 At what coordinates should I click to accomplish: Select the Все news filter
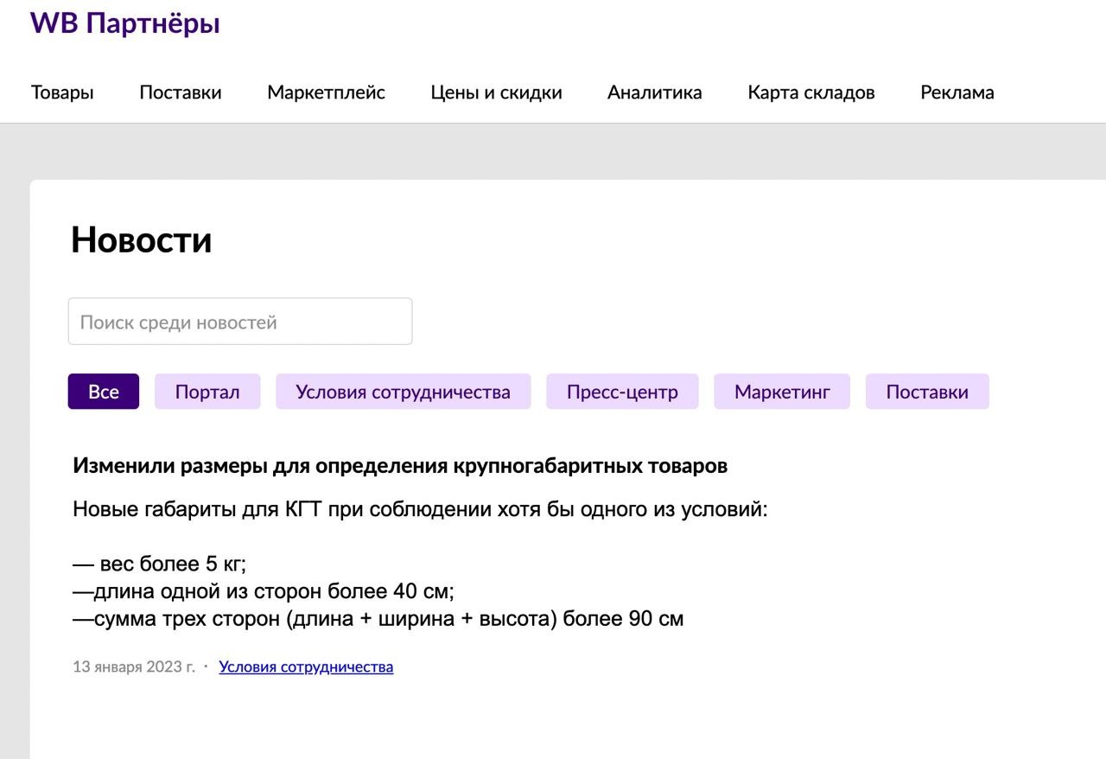[x=104, y=392]
